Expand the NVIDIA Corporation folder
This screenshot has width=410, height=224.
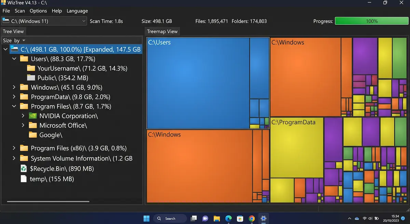click(x=23, y=116)
